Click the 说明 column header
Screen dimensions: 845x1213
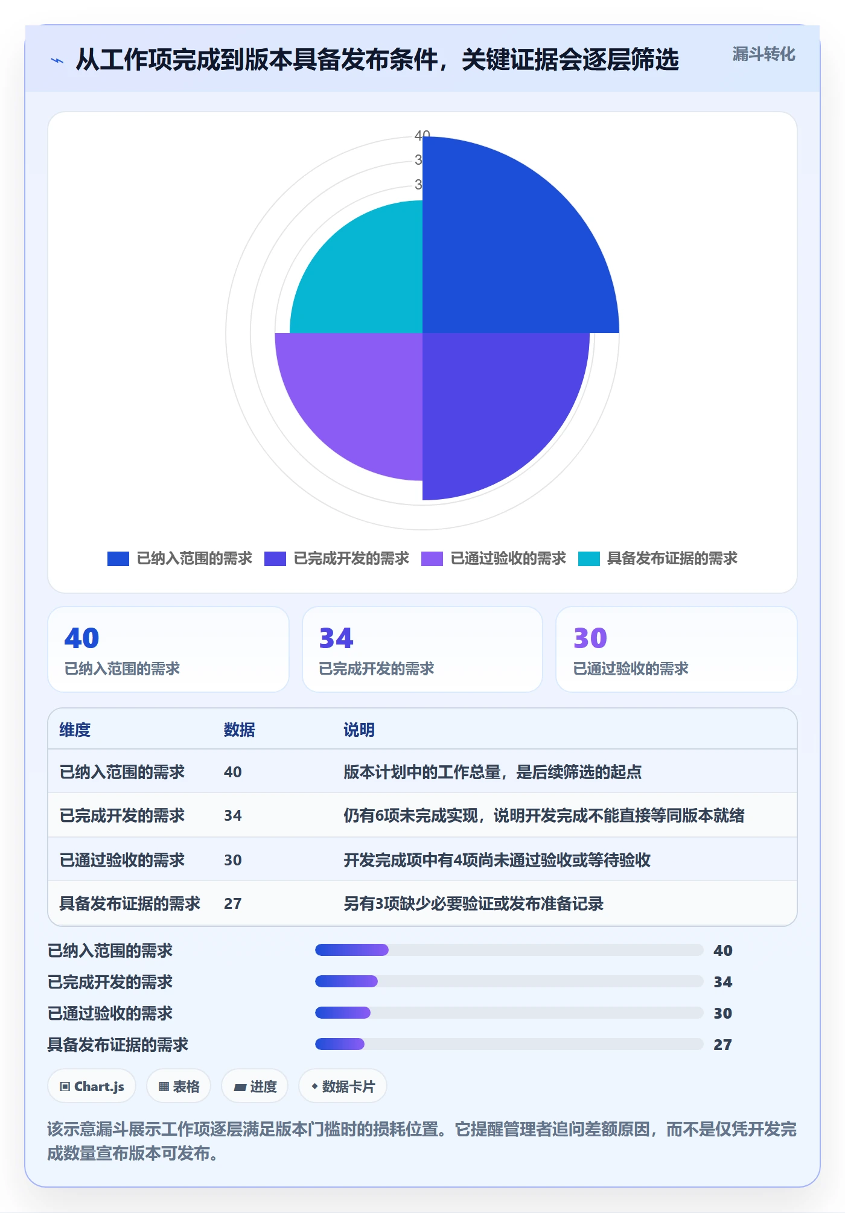pos(359,730)
